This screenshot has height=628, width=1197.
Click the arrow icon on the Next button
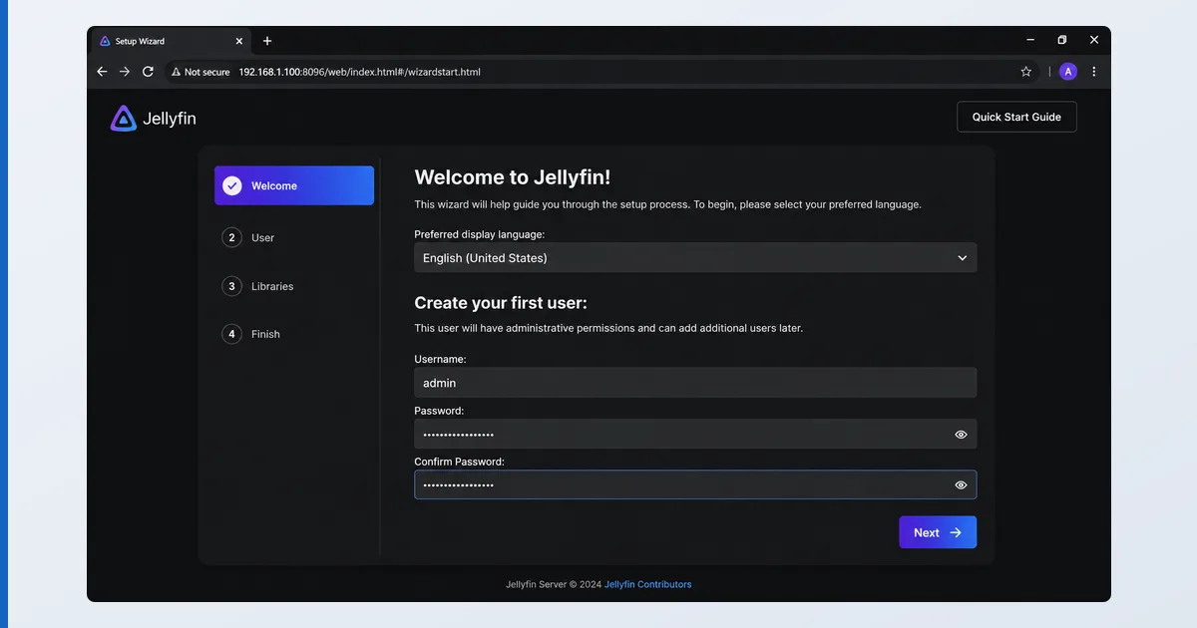(x=956, y=532)
